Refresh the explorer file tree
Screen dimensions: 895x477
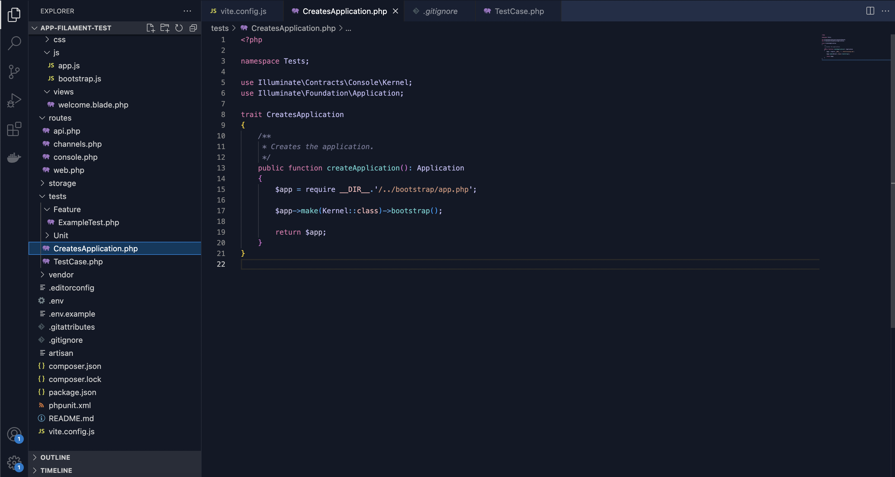(179, 28)
